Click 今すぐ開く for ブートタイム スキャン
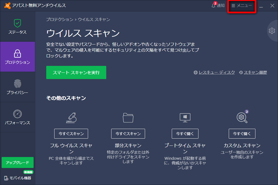This screenshot has width=278, height=185. pos(185,134)
